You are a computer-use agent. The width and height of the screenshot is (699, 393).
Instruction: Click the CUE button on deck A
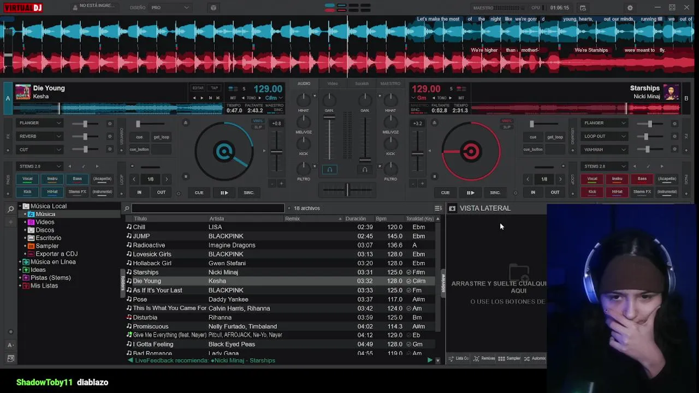pos(199,193)
